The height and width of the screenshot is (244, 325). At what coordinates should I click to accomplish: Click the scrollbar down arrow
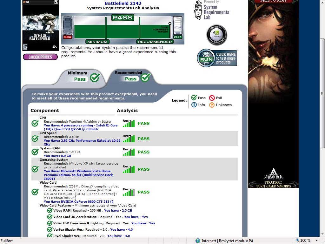[322, 234]
